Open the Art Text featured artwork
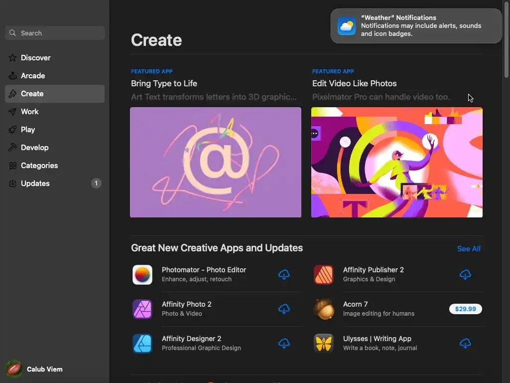510x383 pixels. click(216, 162)
